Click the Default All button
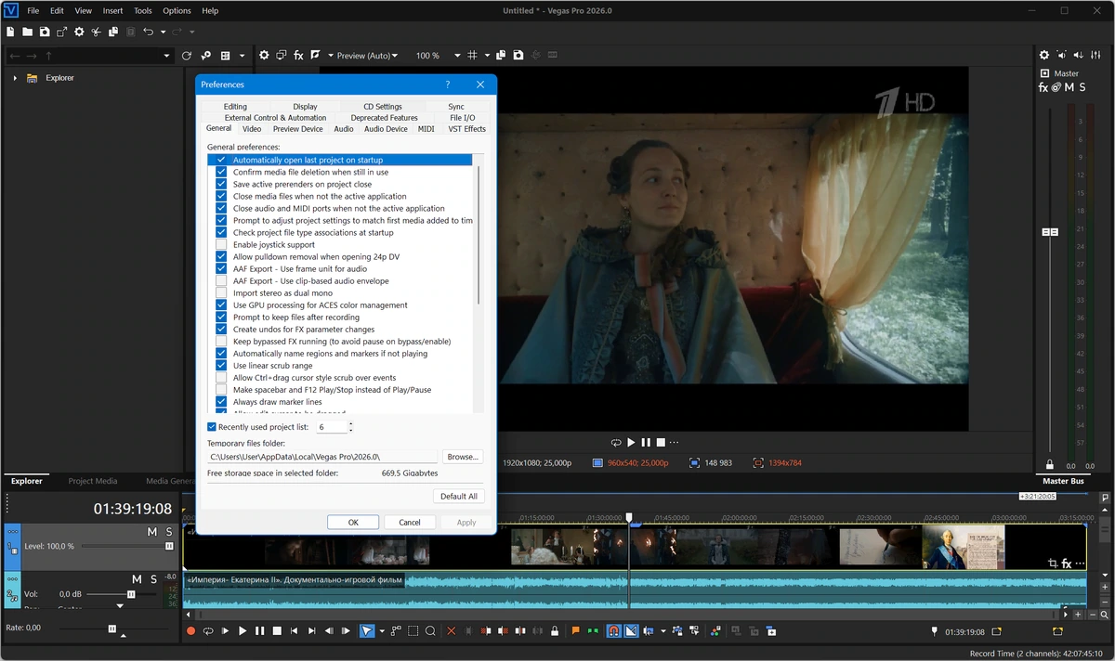 point(459,497)
